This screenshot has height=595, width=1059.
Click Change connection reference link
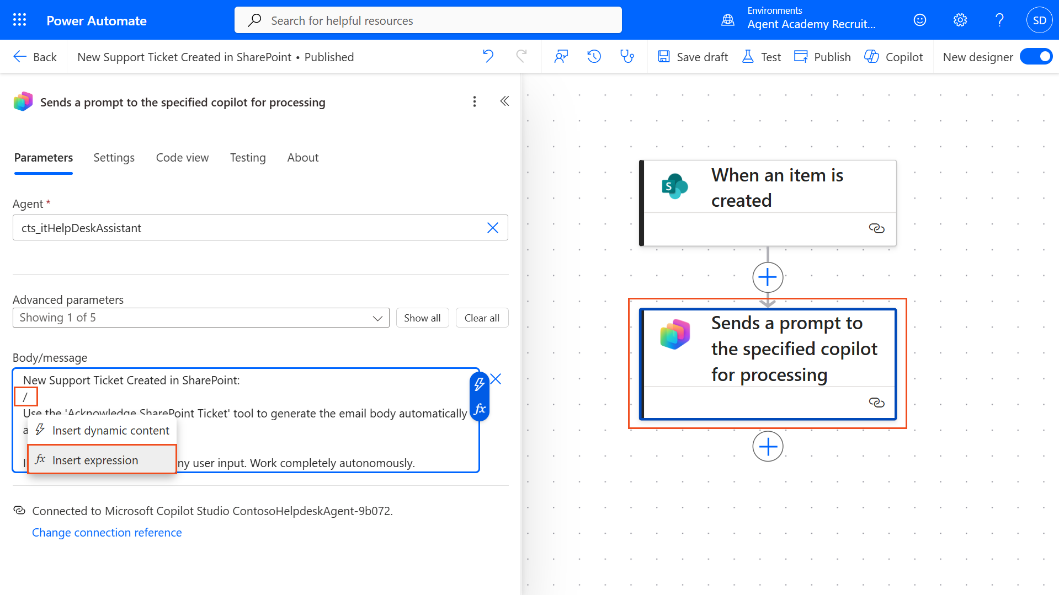pyautogui.click(x=107, y=532)
